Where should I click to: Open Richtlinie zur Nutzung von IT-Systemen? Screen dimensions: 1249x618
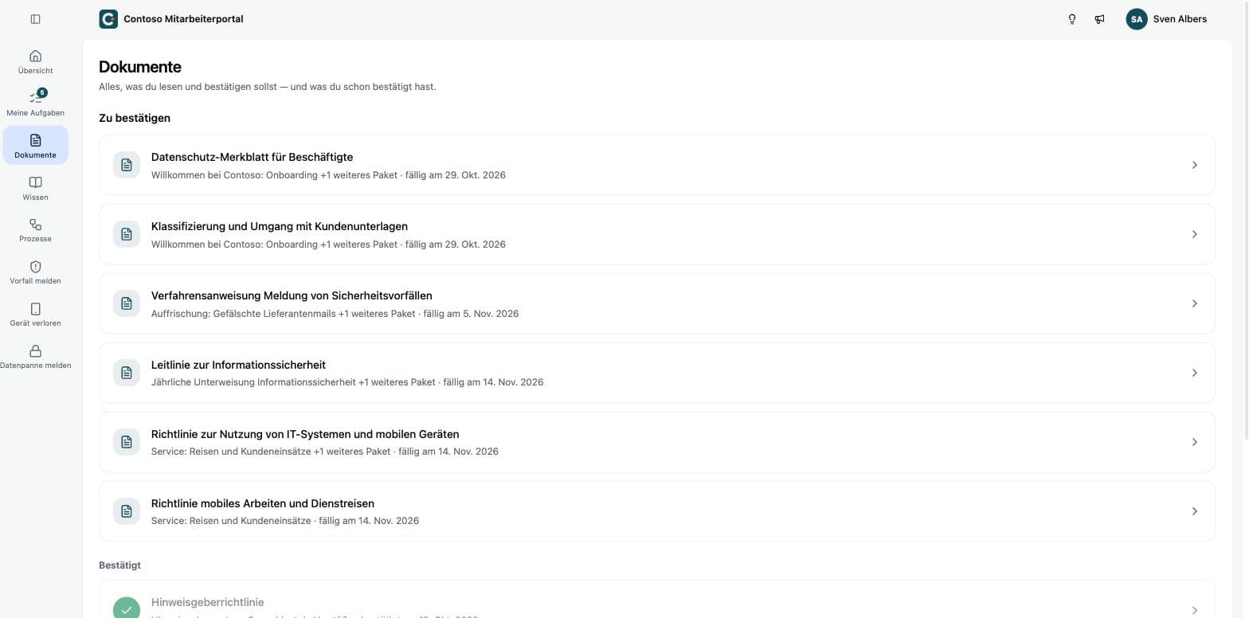pos(657,442)
